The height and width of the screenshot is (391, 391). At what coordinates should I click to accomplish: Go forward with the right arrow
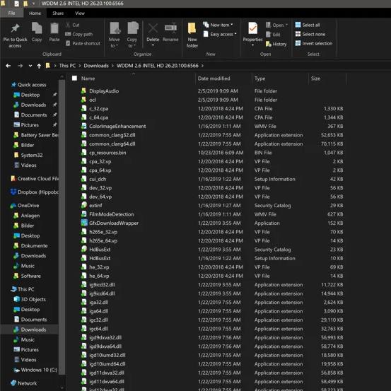tap(21, 66)
